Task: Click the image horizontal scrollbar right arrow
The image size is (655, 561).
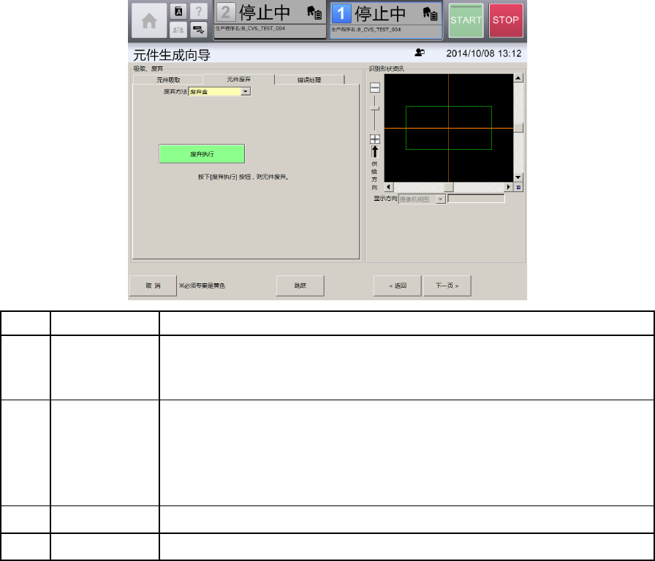Action: (x=509, y=187)
